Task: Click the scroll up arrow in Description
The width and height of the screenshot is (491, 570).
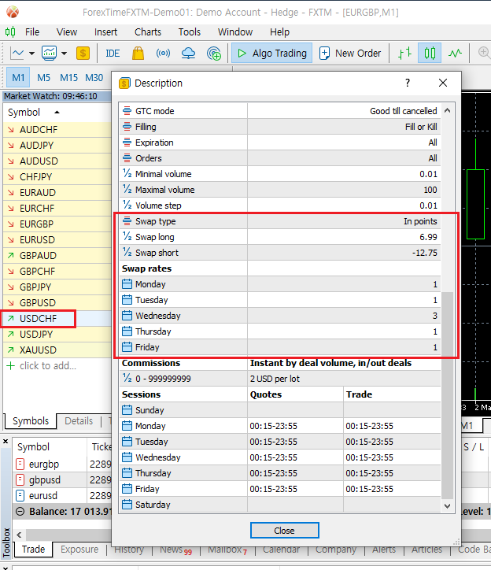Action: click(x=448, y=110)
